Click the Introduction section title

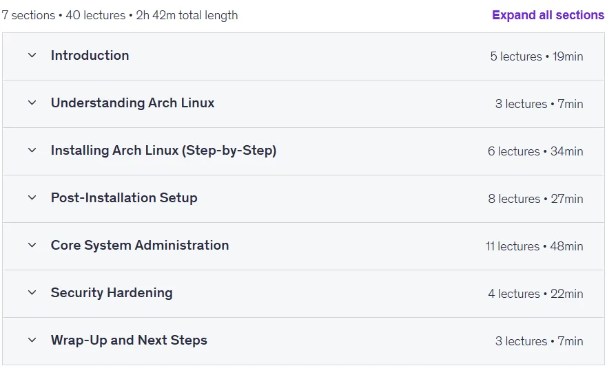pos(90,55)
